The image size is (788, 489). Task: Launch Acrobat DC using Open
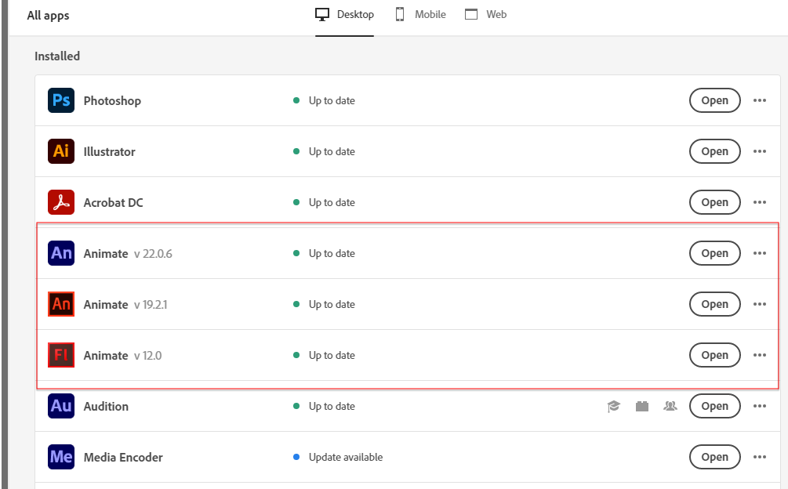click(x=714, y=202)
